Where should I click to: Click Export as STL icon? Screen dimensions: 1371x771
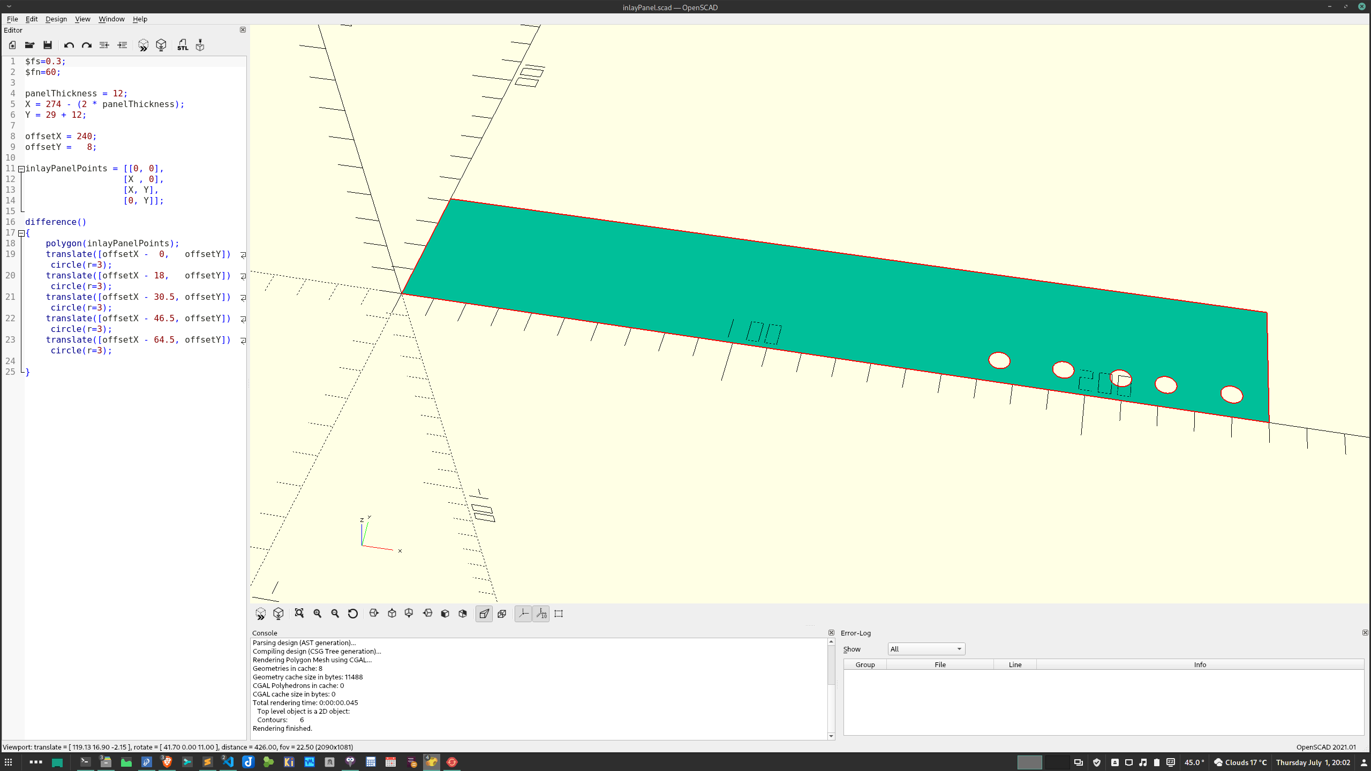tap(183, 45)
